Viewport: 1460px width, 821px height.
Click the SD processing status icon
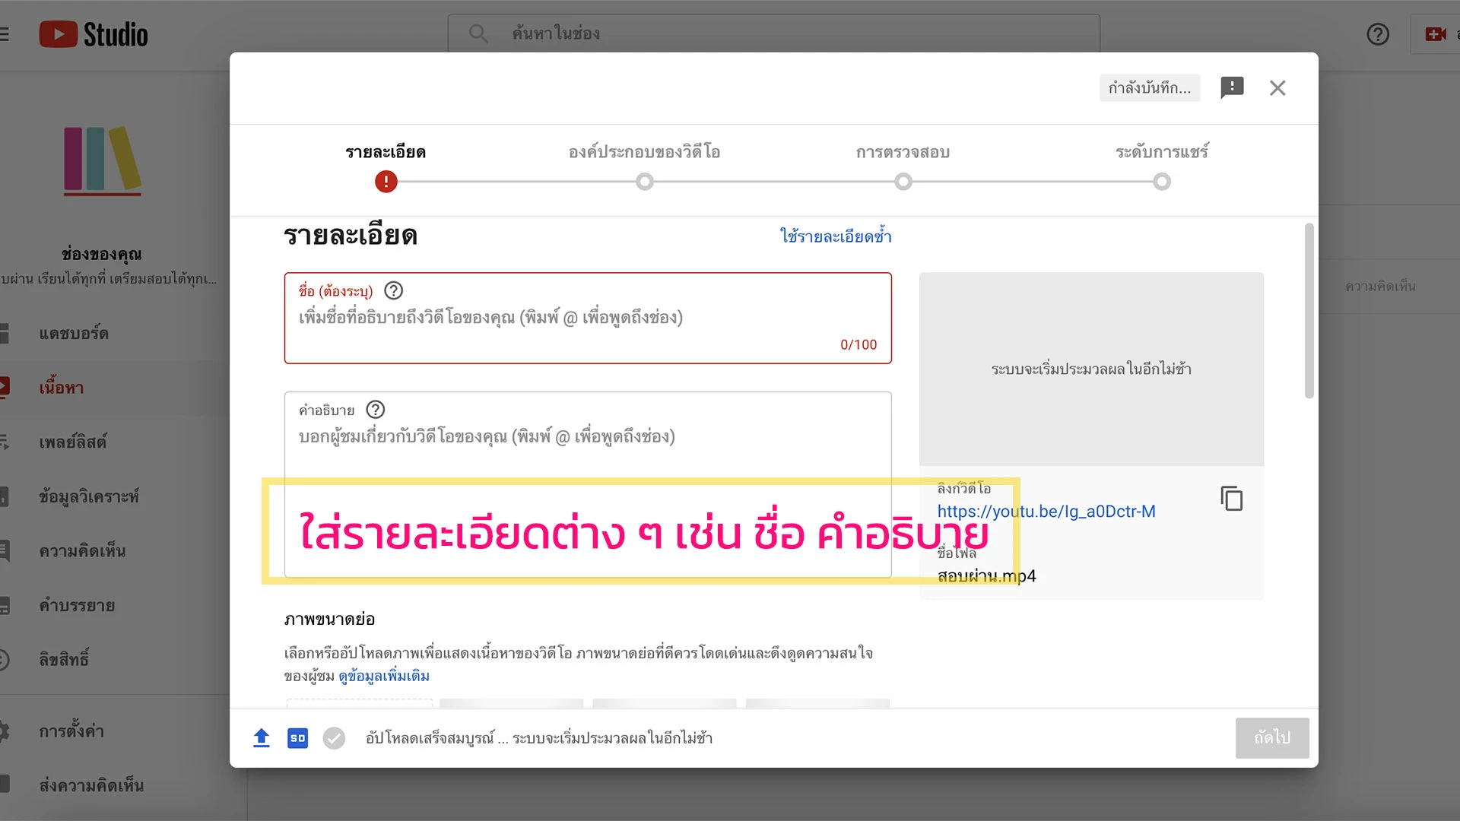297,738
